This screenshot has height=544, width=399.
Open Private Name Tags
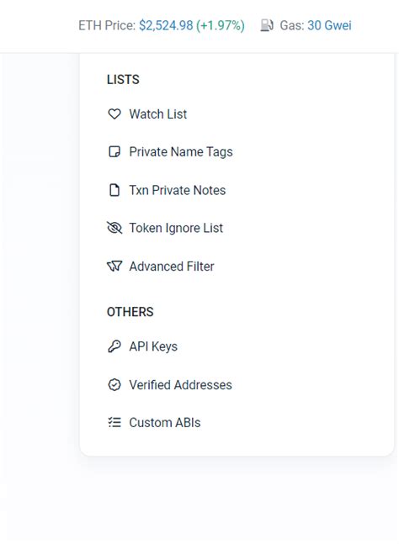click(181, 152)
